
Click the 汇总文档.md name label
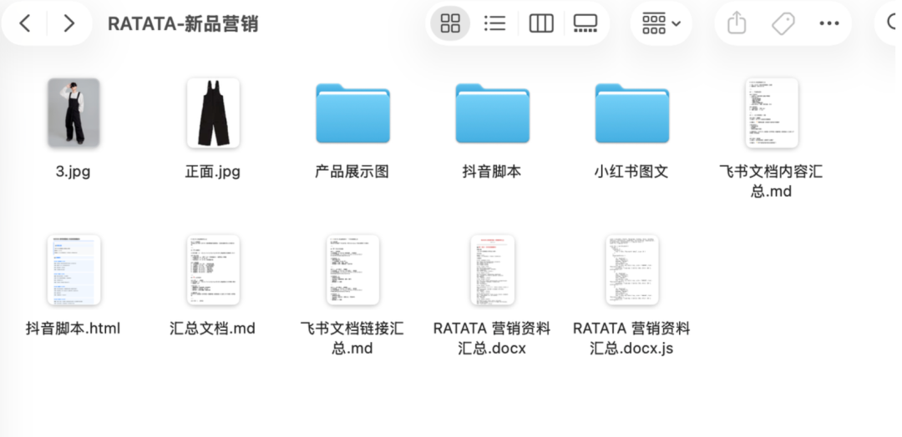213,329
